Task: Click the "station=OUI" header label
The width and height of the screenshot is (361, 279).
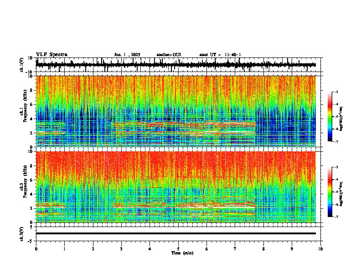Action: pyautogui.click(x=169, y=55)
